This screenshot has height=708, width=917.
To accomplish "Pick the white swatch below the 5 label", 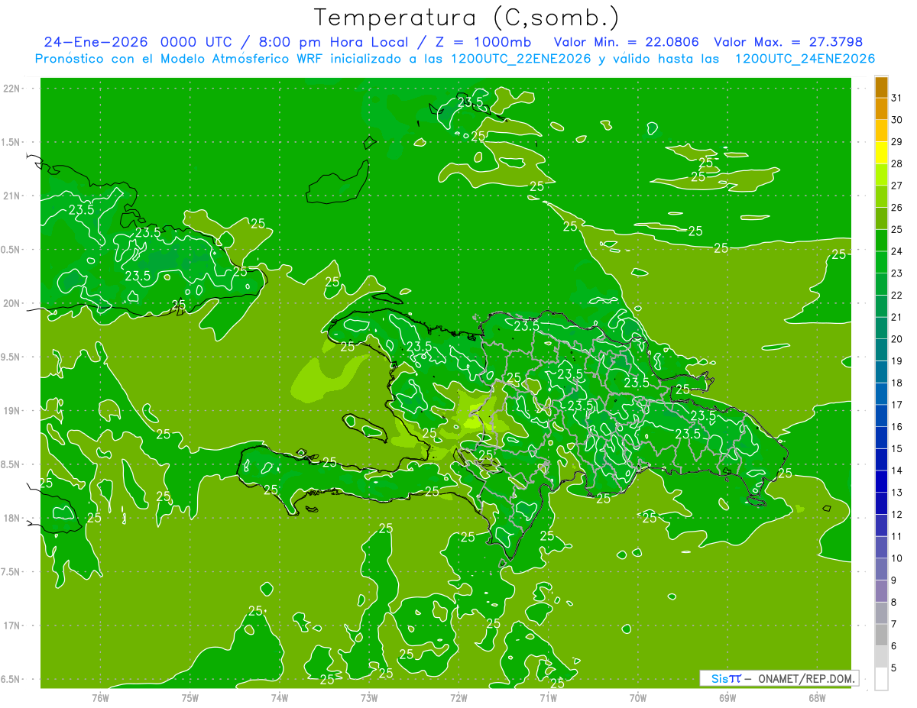I will (x=881, y=679).
